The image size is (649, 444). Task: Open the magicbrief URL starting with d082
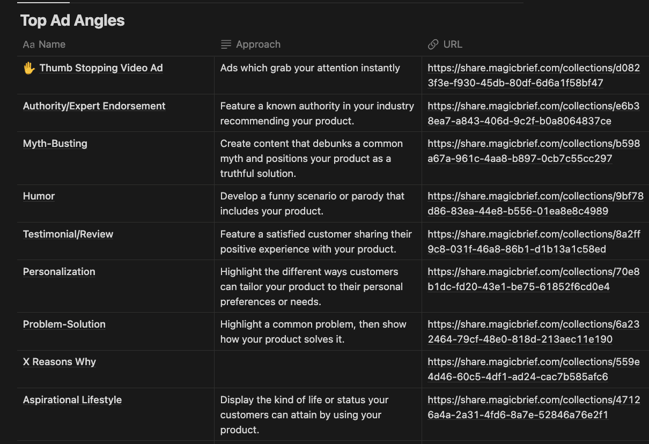[x=534, y=76]
